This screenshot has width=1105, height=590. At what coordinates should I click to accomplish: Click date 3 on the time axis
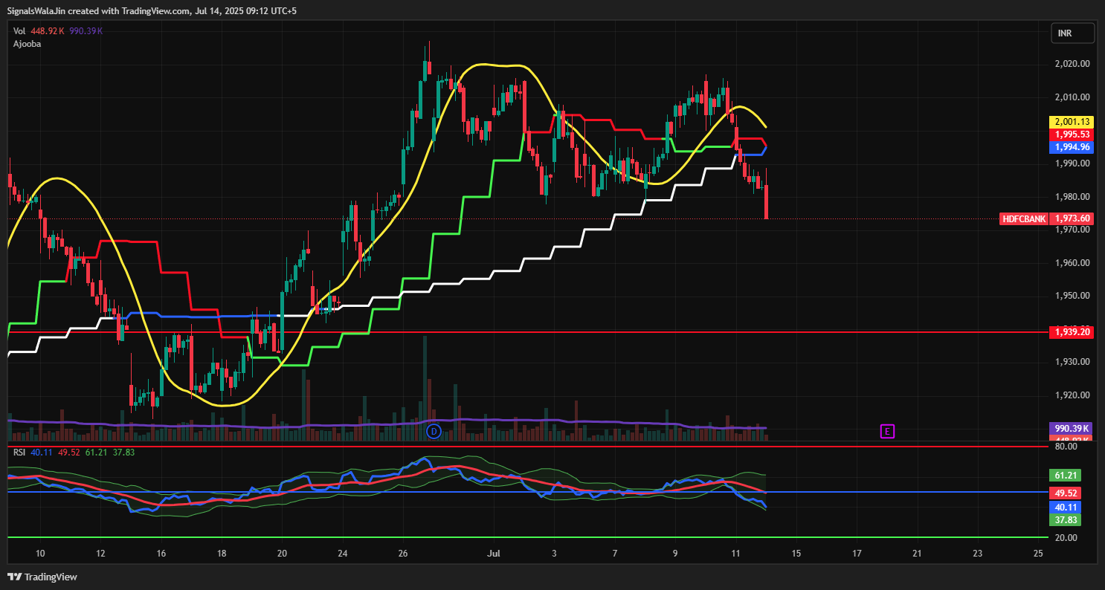[554, 554]
